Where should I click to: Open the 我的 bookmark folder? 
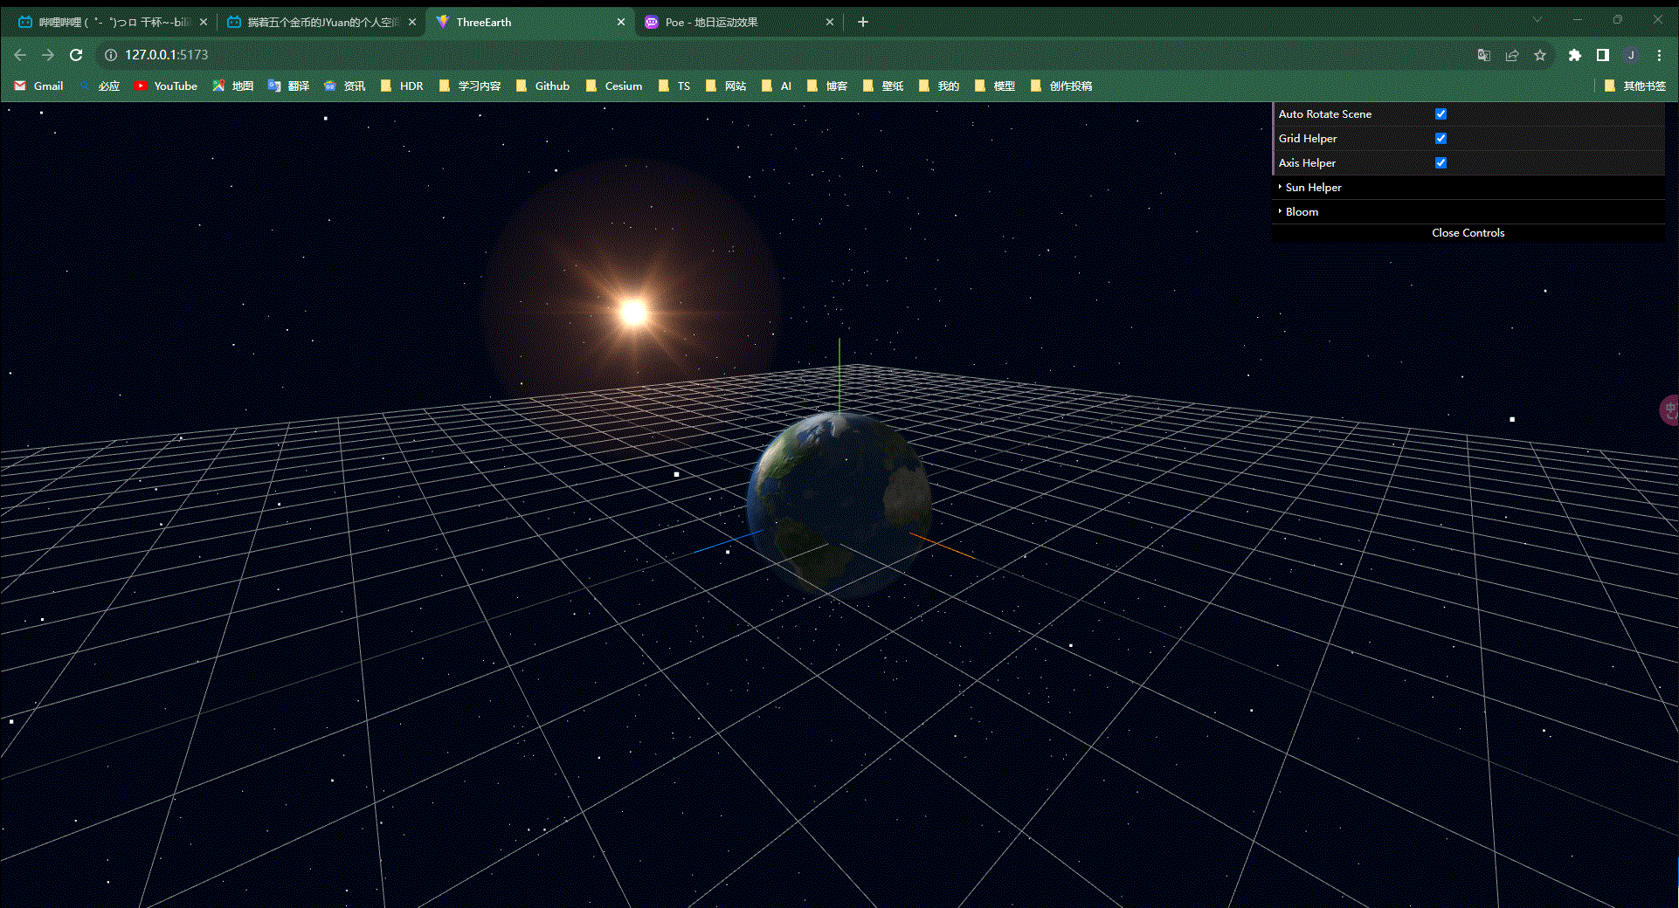(939, 86)
